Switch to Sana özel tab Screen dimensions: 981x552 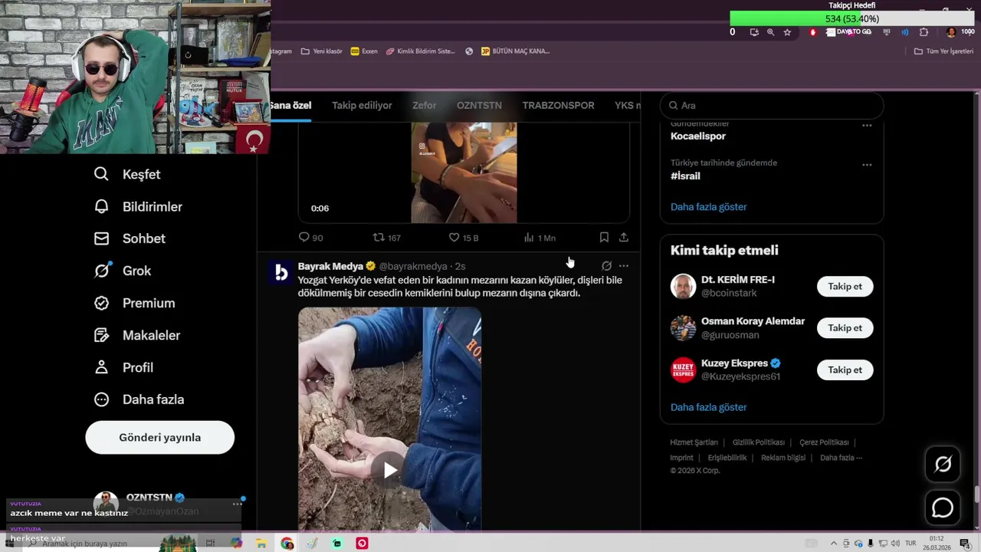pos(291,106)
